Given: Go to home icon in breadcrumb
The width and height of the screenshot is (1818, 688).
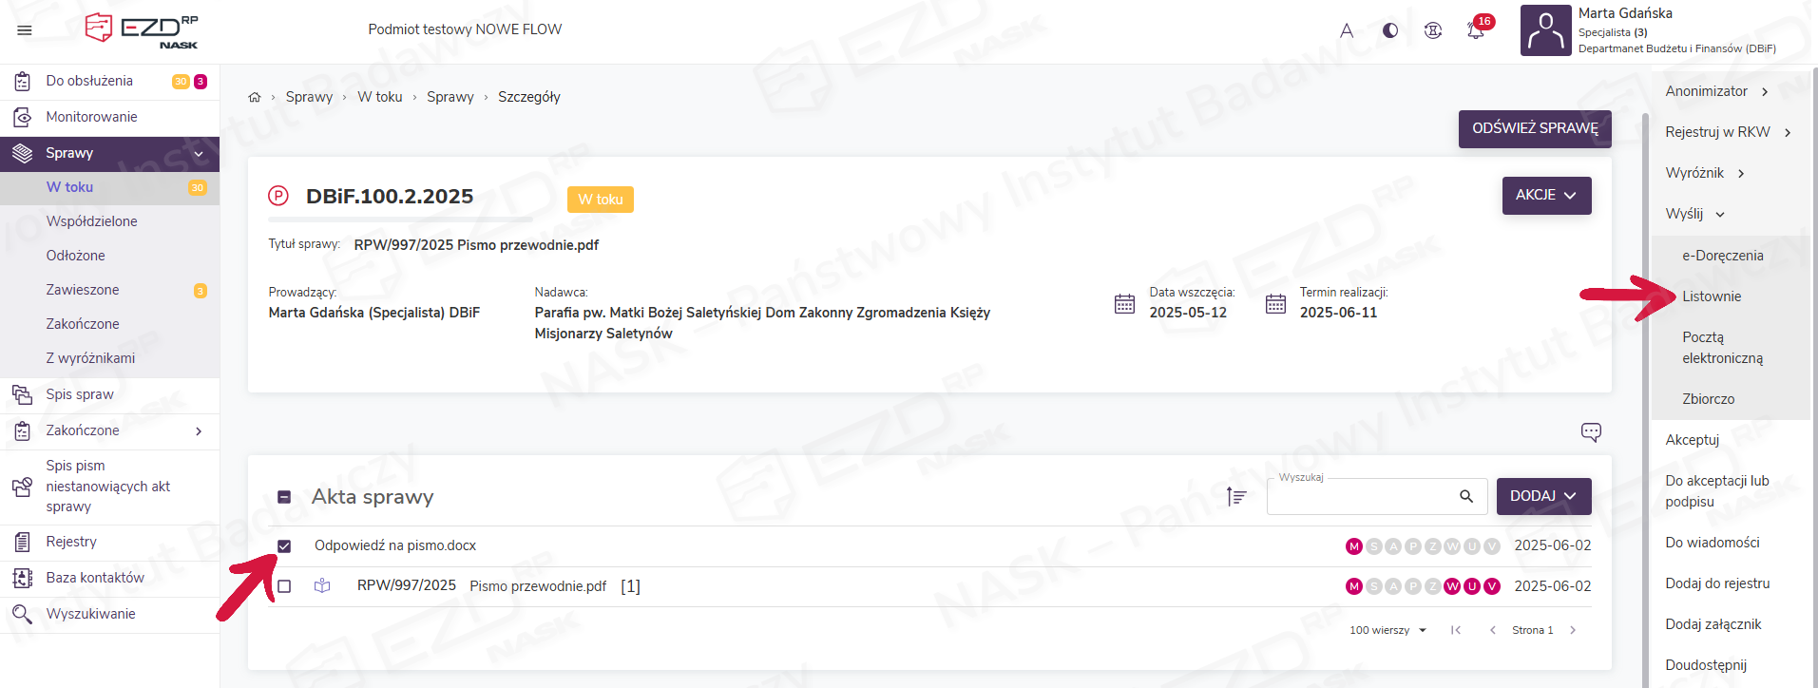Looking at the screenshot, I should click(255, 97).
